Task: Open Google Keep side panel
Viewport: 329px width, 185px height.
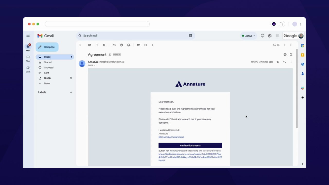Action: point(303,55)
